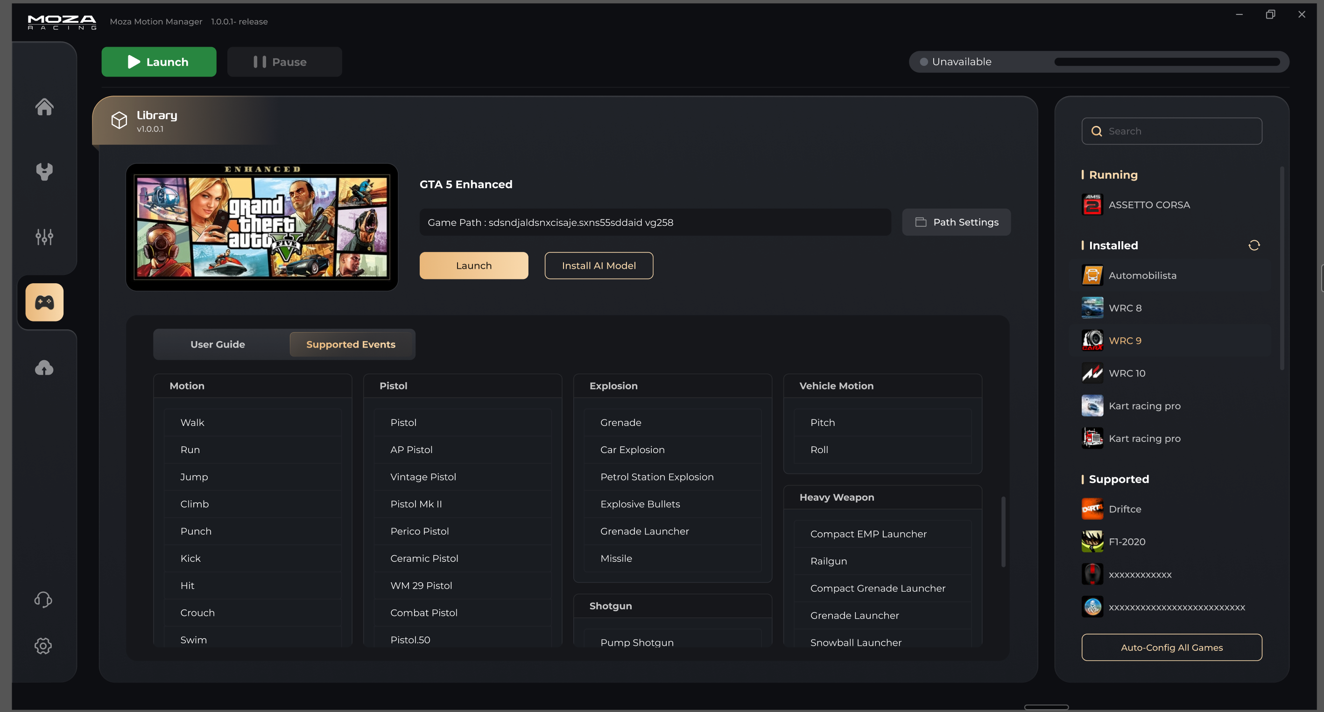Launch GTA 5 Enhanced with orange button
The image size is (1324, 712).
[473, 265]
